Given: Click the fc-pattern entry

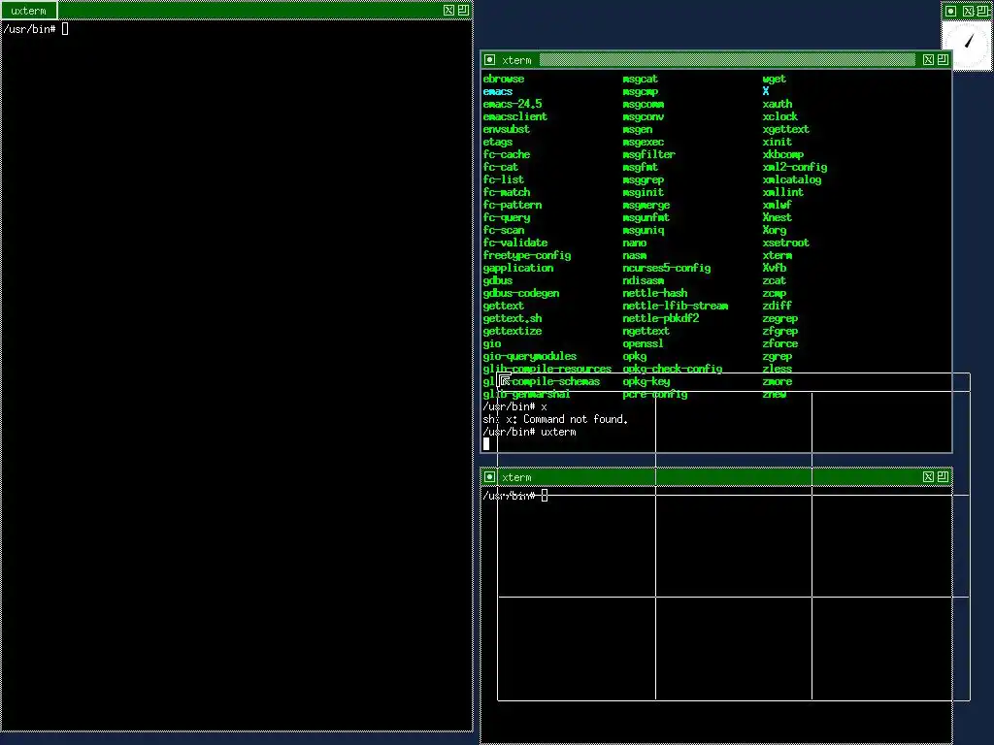Looking at the screenshot, I should tap(513, 206).
